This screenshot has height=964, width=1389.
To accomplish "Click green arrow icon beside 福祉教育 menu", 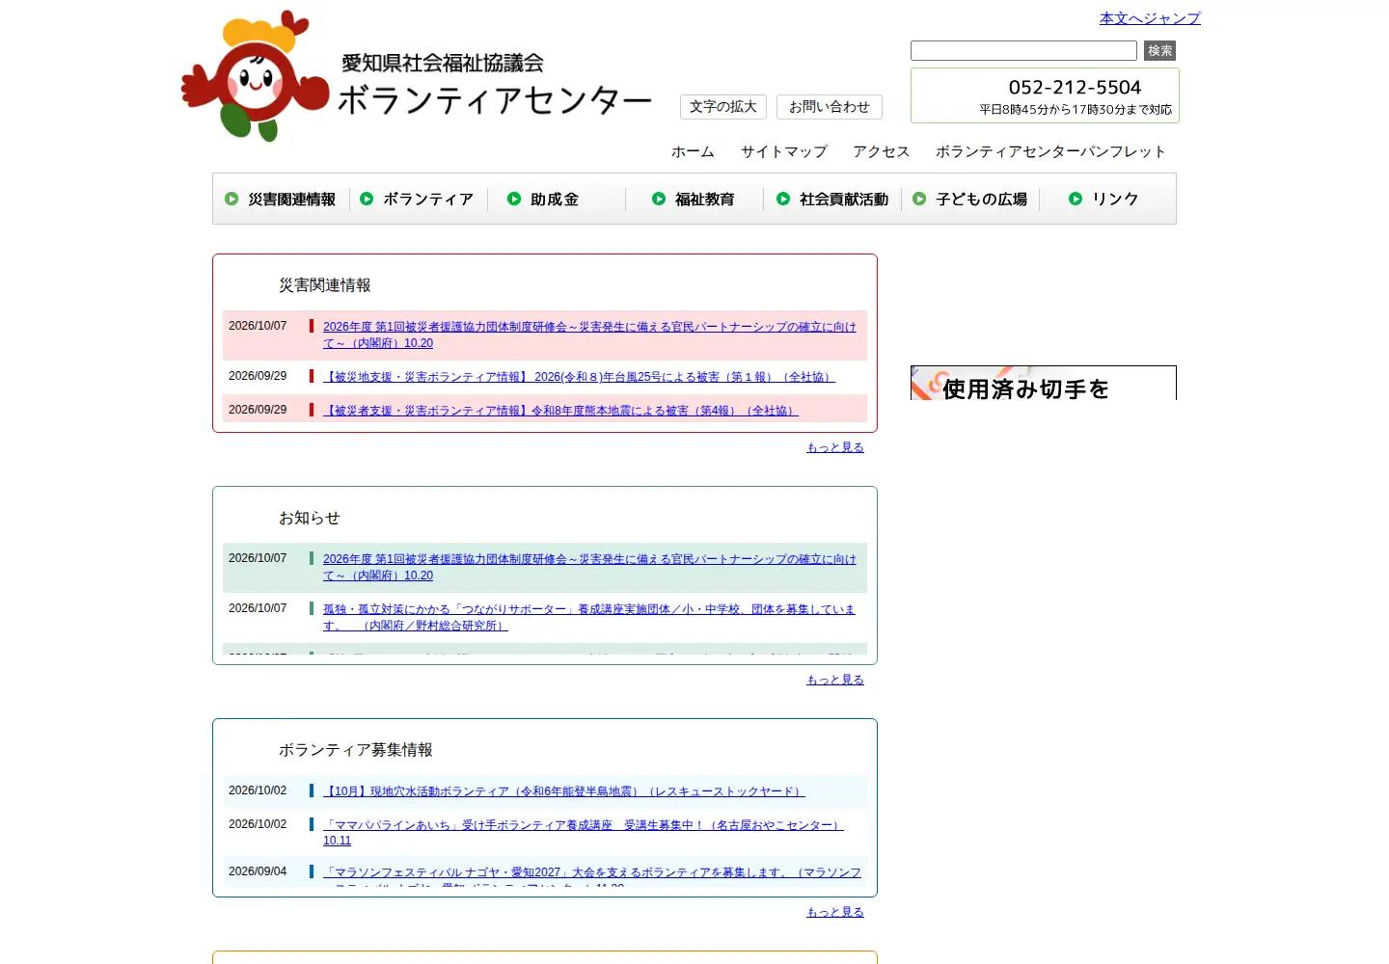I will point(659,199).
